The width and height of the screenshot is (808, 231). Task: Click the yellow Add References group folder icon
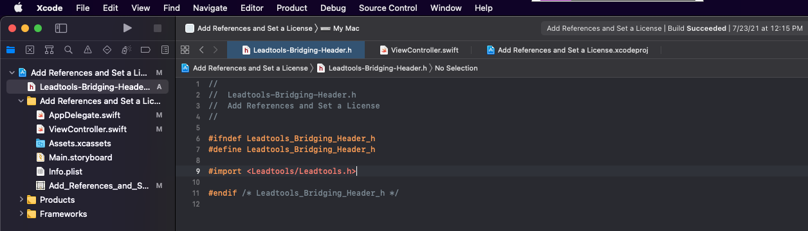[x=32, y=101]
